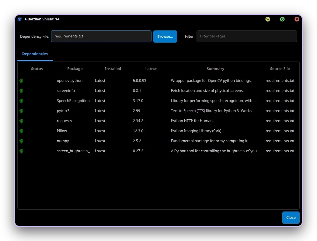
Task: Click summary 'Fetch location and size of physical screens.'
Action: pyautogui.click(x=207, y=91)
